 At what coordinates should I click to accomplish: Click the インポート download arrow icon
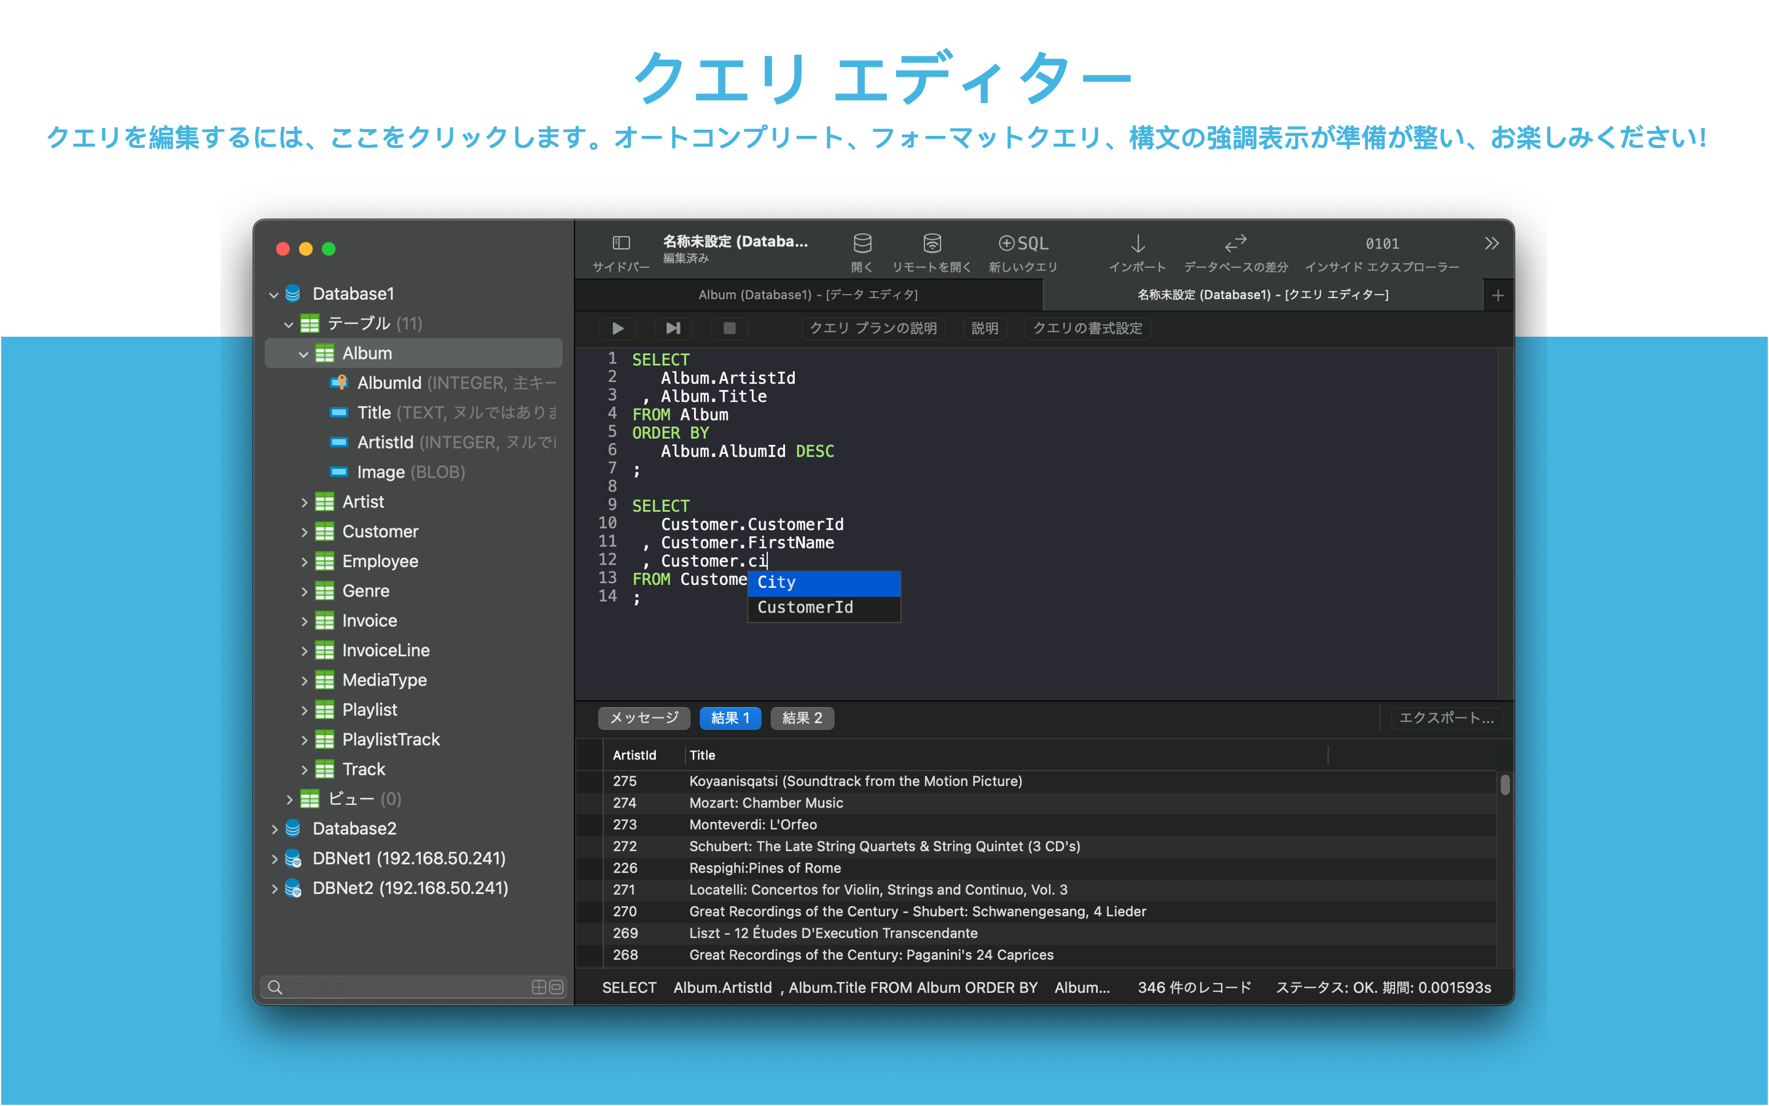1138,243
